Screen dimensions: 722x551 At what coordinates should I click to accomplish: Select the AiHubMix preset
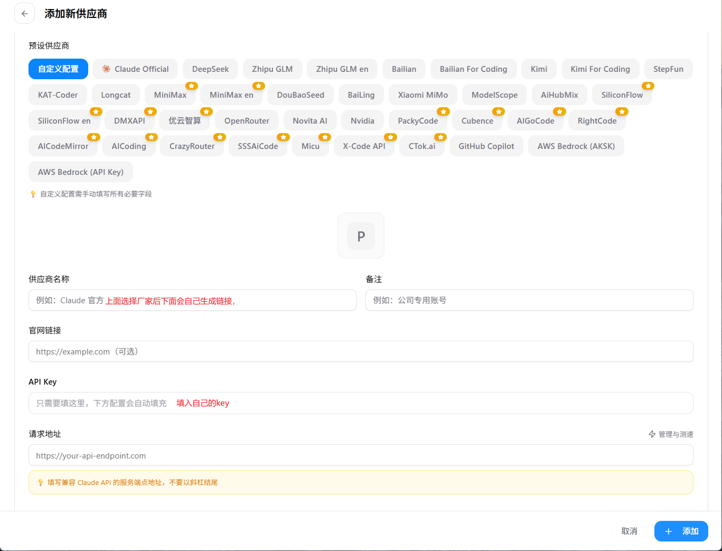(559, 95)
